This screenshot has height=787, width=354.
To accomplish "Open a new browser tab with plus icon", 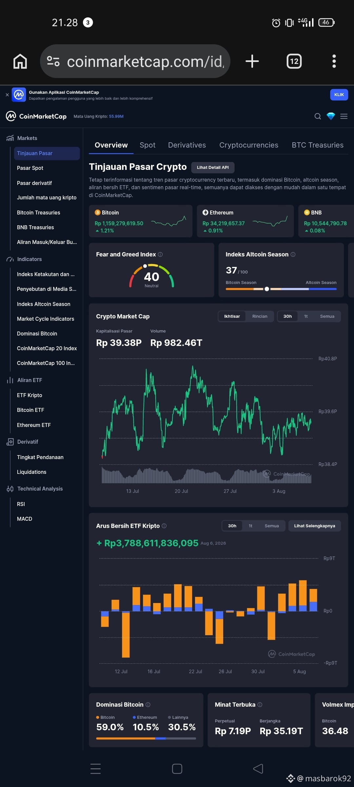I will tap(252, 61).
